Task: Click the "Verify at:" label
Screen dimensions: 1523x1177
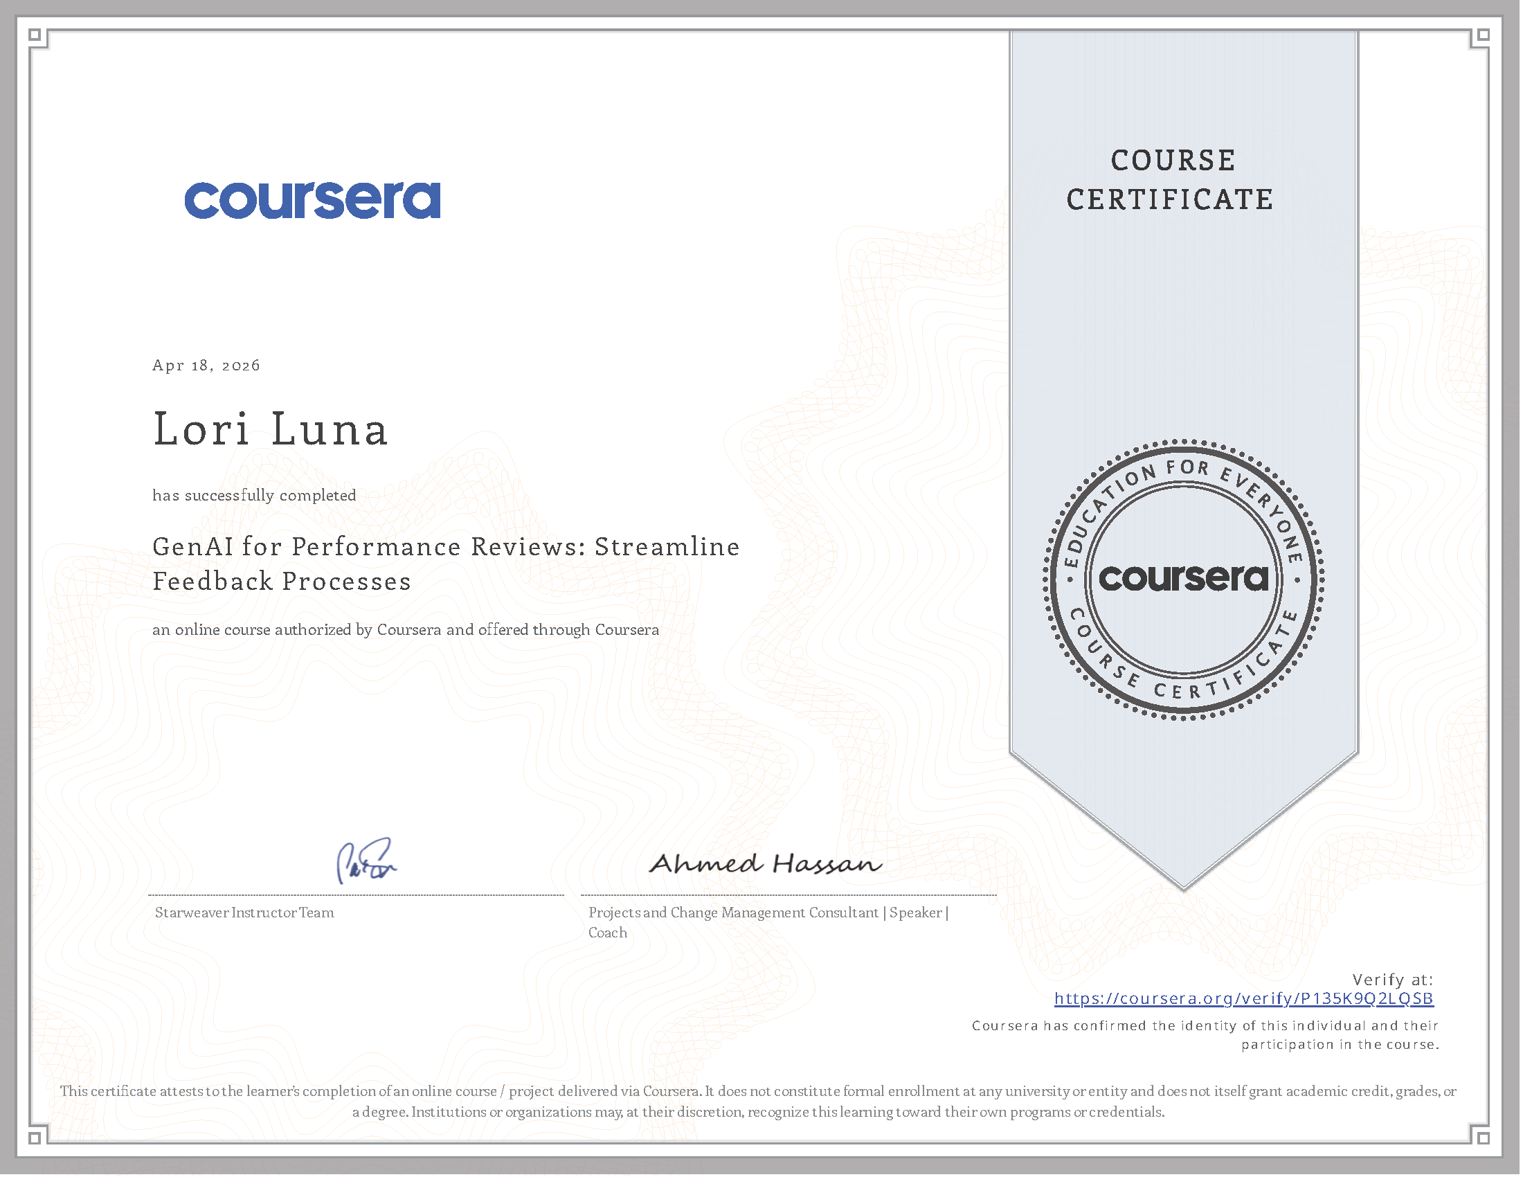Action: pos(1396,982)
